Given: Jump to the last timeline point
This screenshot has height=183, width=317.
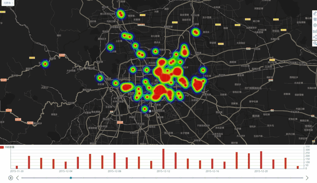Looking at the screenshot, I should [302, 178].
